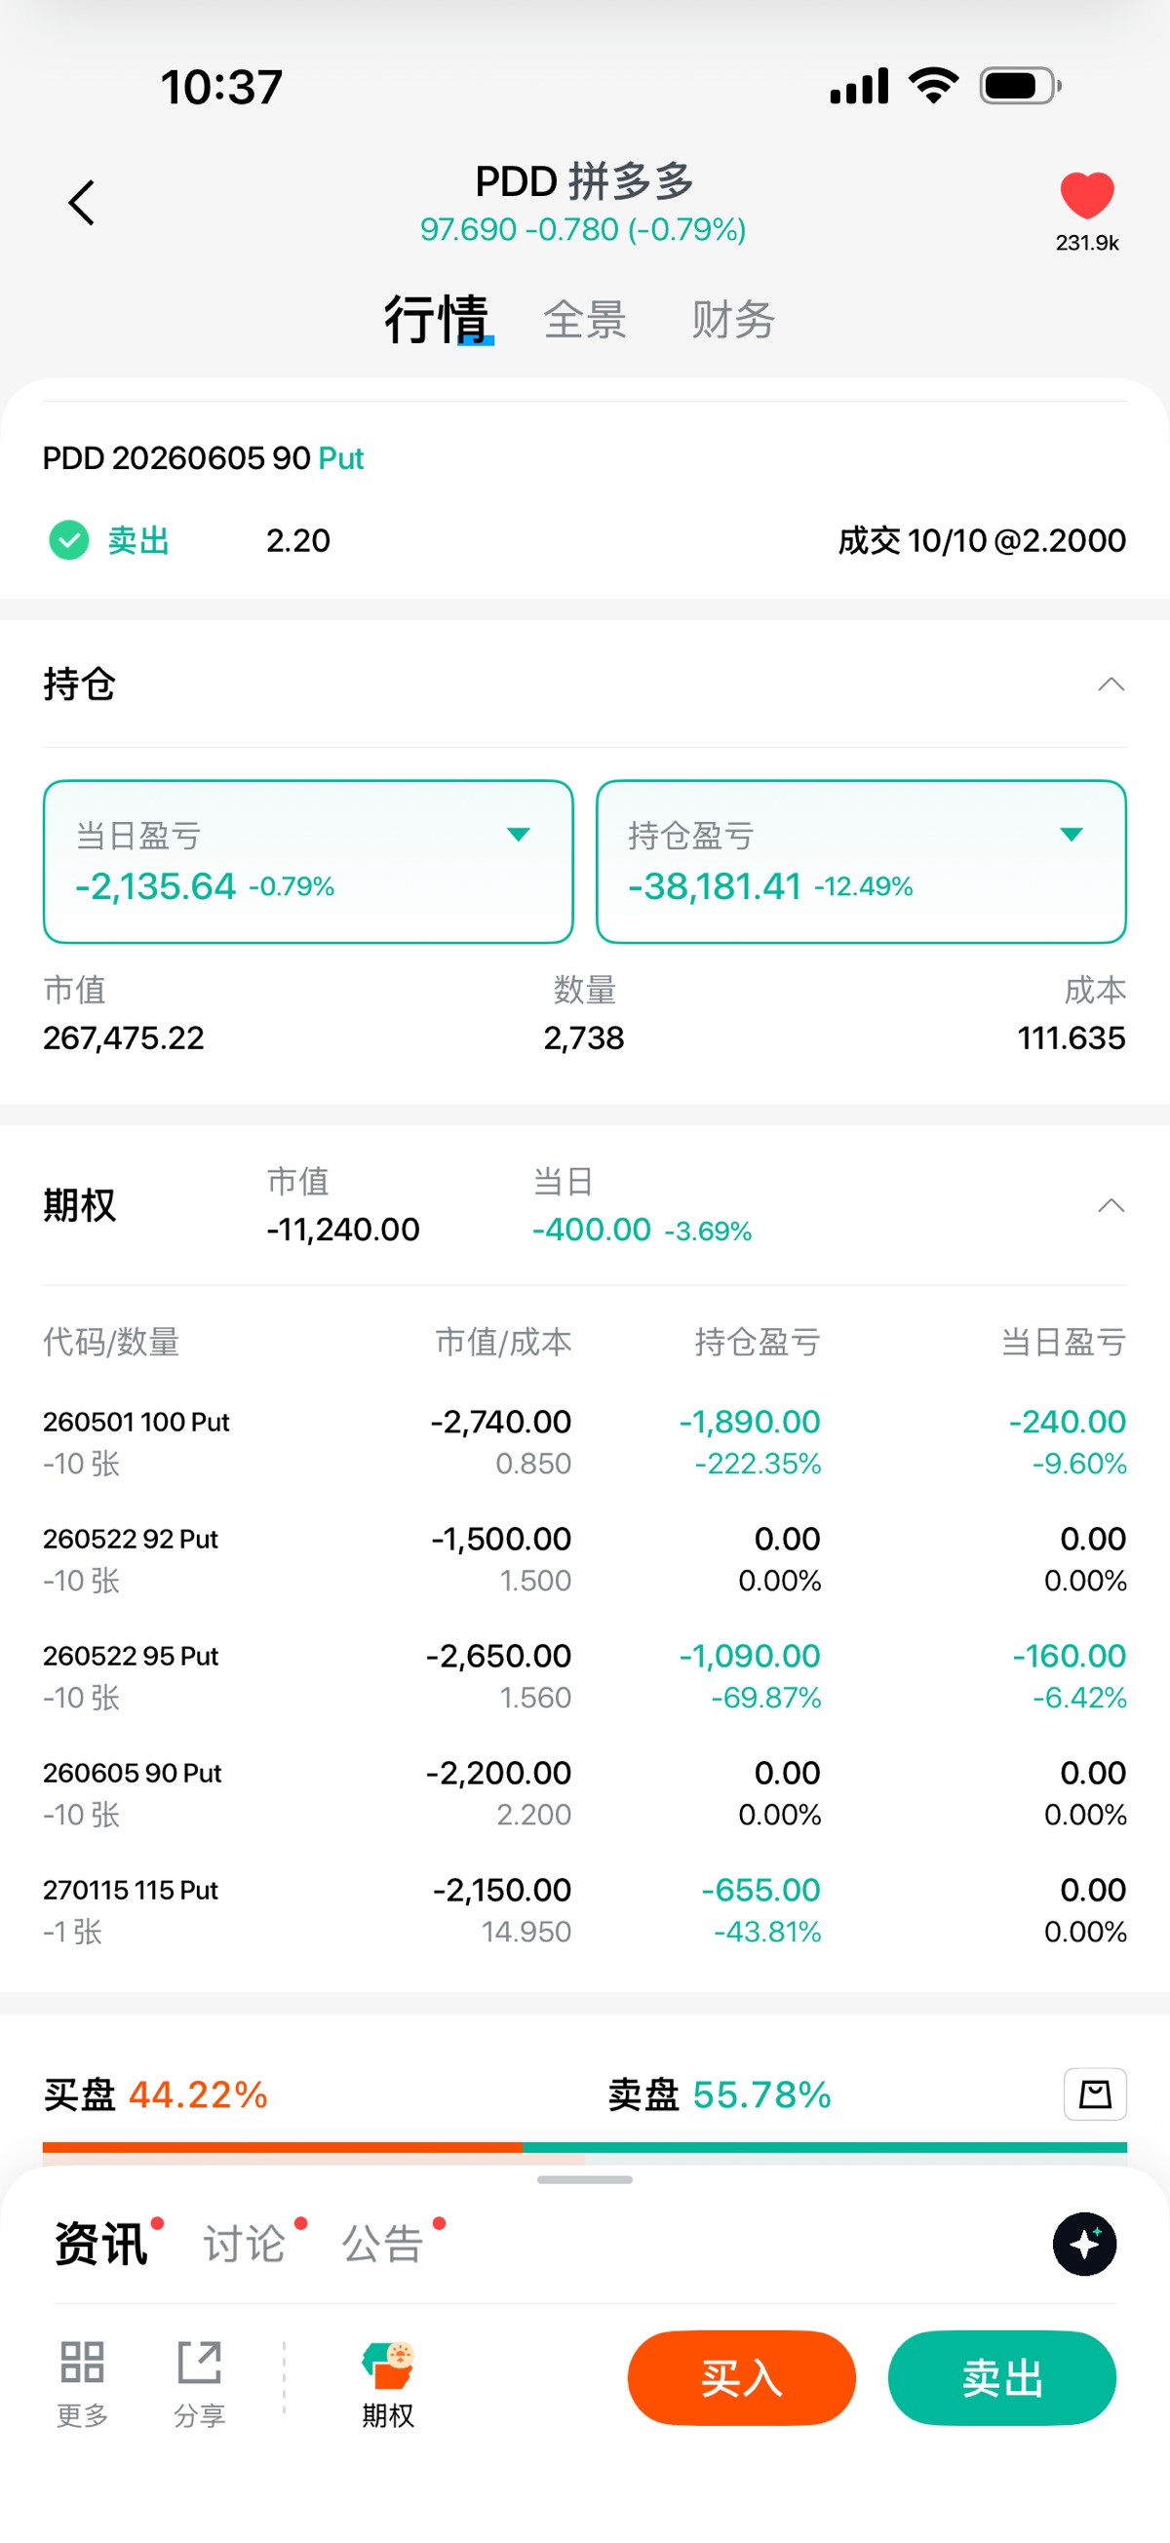Open the 讨论 tab
The image size is (1170, 2543).
pos(245,2244)
